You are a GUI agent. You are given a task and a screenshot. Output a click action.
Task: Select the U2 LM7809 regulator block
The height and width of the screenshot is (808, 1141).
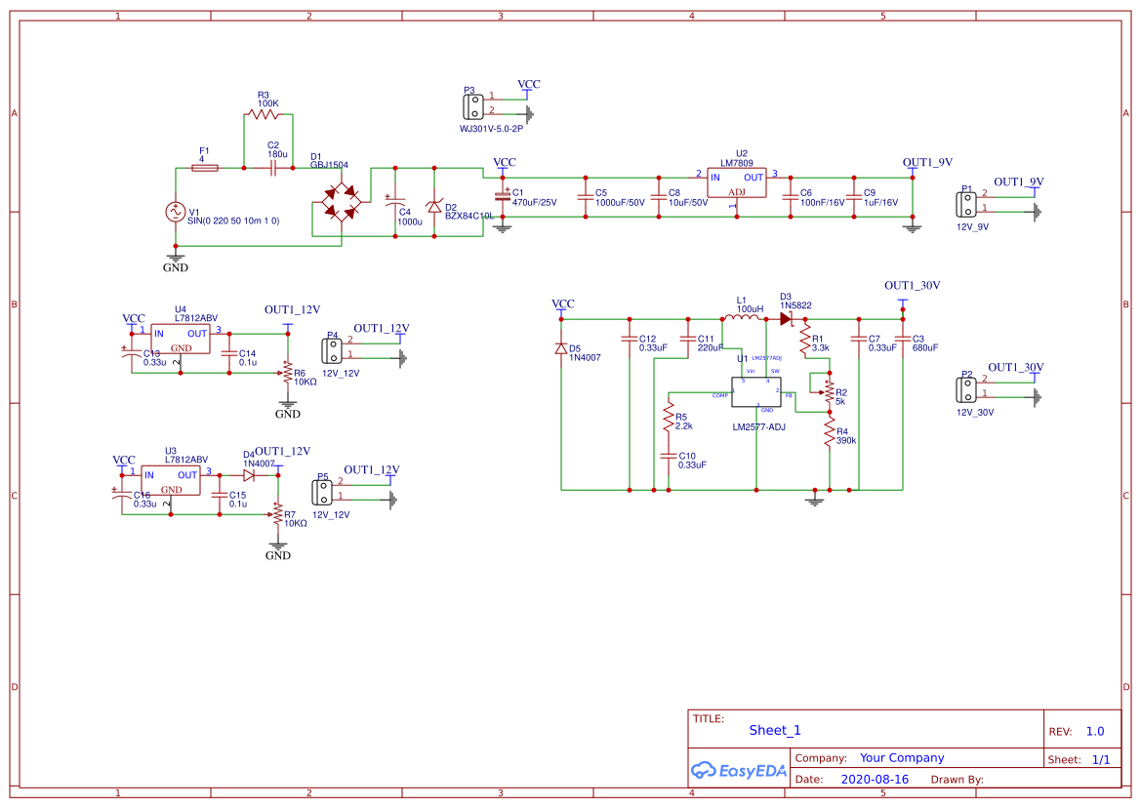(x=737, y=182)
